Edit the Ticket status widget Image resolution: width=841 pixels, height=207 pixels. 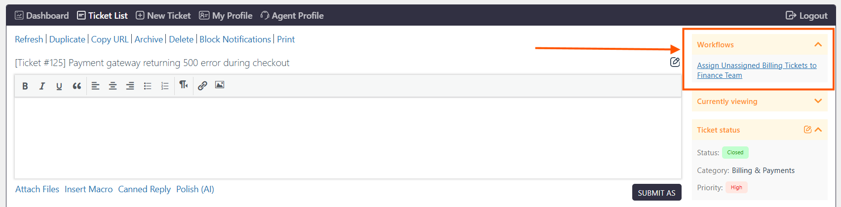[x=807, y=130]
